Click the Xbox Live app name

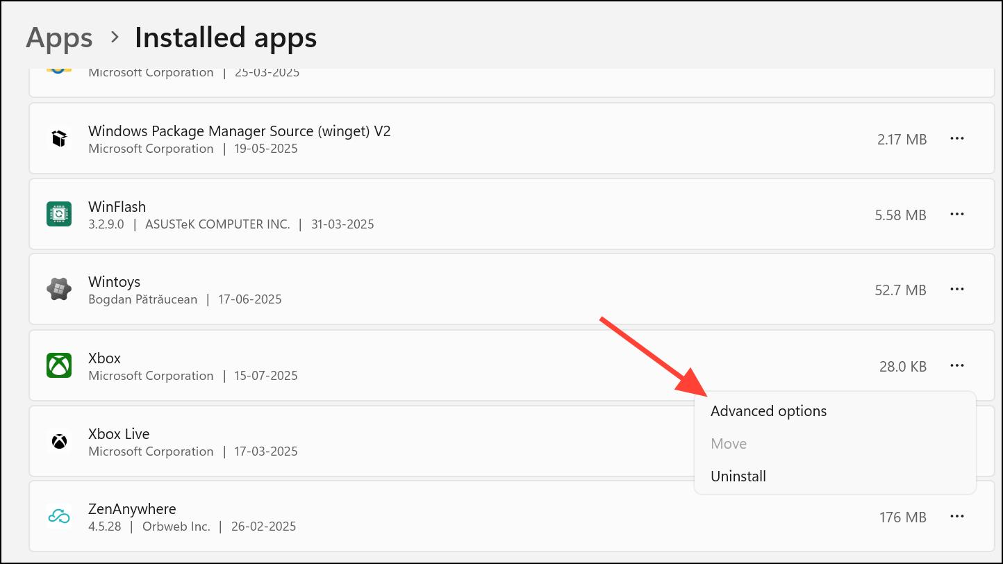click(119, 434)
